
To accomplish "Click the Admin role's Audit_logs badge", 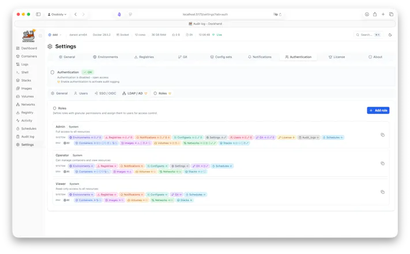I will pos(309,137).
